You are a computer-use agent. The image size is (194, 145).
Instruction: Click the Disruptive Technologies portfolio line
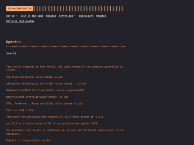[46, 83]
